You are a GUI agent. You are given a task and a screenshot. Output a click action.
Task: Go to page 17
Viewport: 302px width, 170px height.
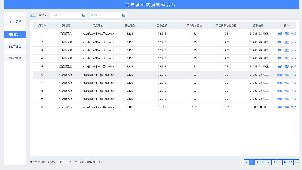click(291, 162)
